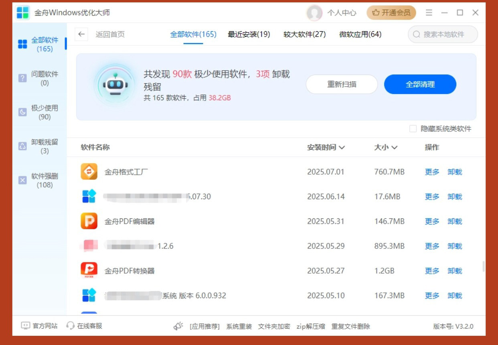Open the hamburger menu icon in title bar
Viewport: 498px width, 345px height.
tap(429, 13)
